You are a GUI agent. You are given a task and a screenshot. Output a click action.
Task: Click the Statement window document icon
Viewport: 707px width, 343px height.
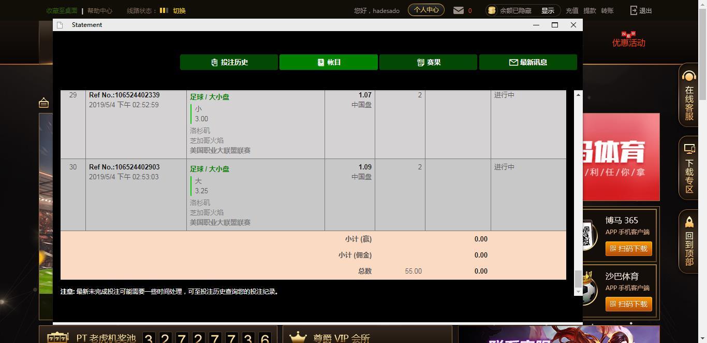[61, 25]
